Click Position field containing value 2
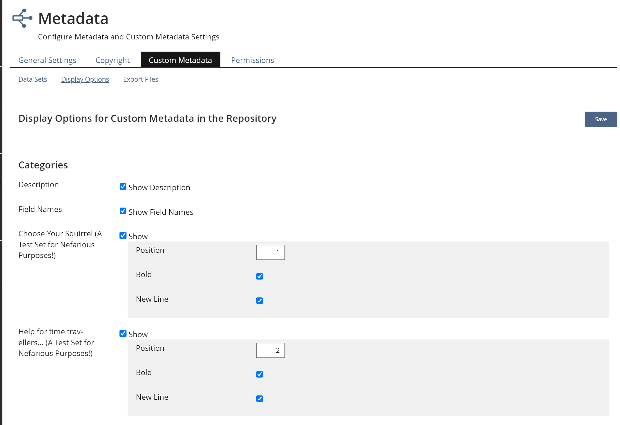 point(270,350)
